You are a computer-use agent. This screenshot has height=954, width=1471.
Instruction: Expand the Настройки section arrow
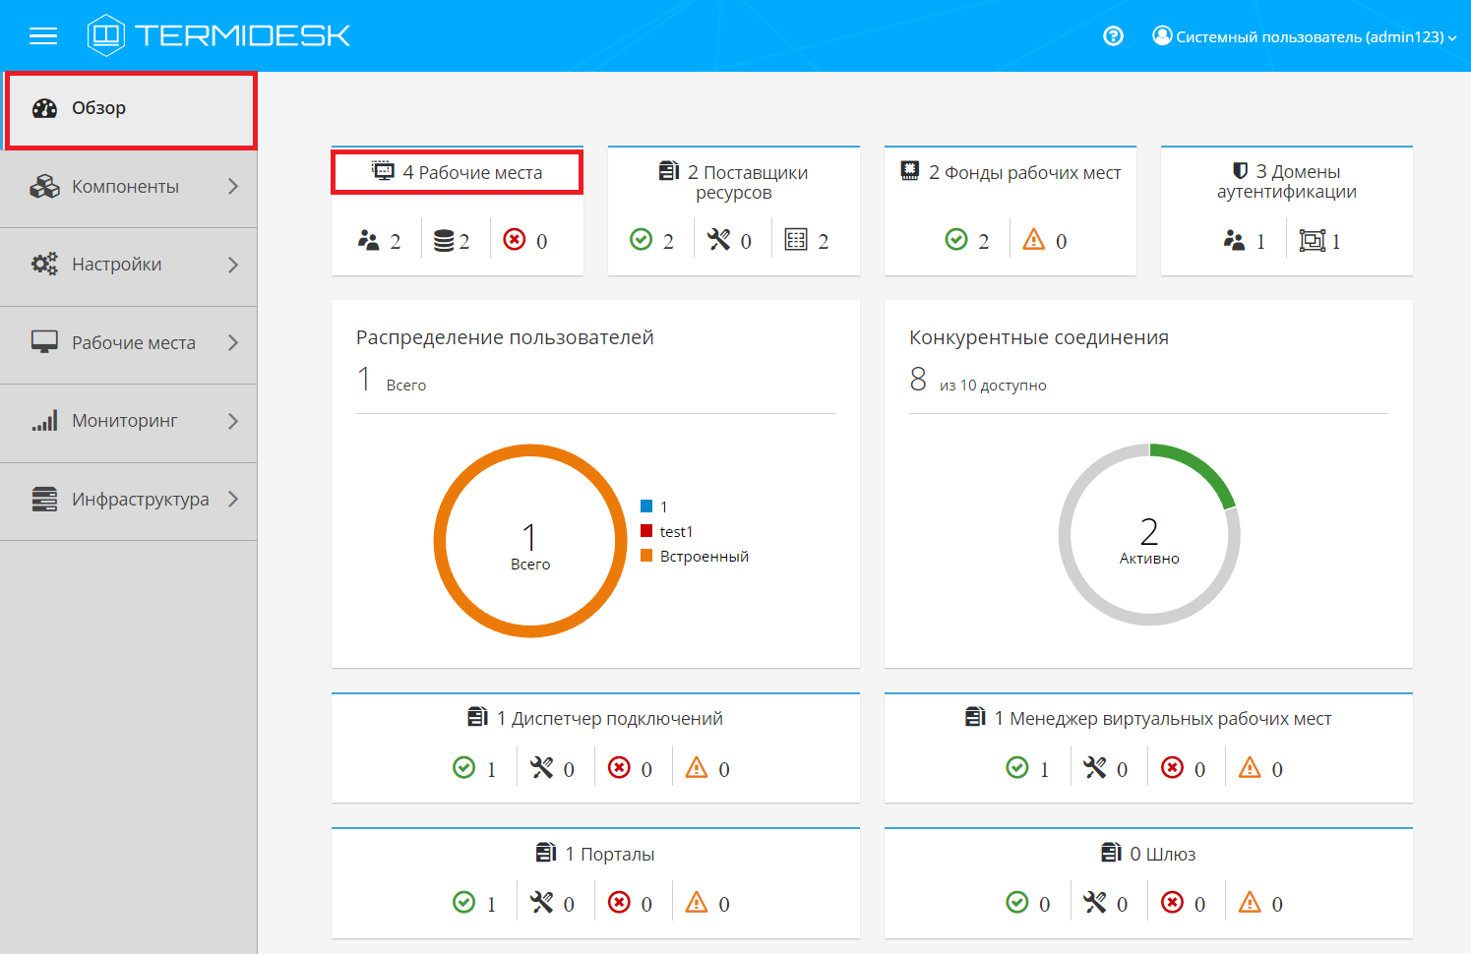[x=233, y=265]
